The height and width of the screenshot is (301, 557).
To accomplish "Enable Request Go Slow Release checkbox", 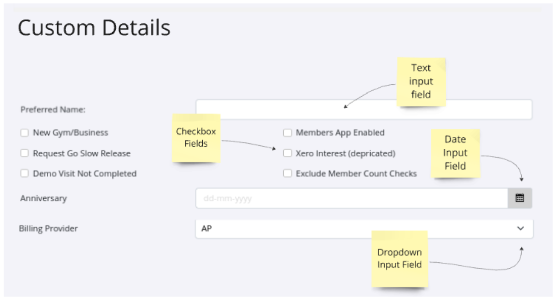I will [24, 153].
